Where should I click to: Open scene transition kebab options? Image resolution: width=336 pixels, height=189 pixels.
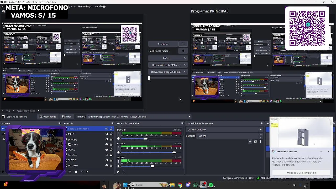click(x=260, y=141)
